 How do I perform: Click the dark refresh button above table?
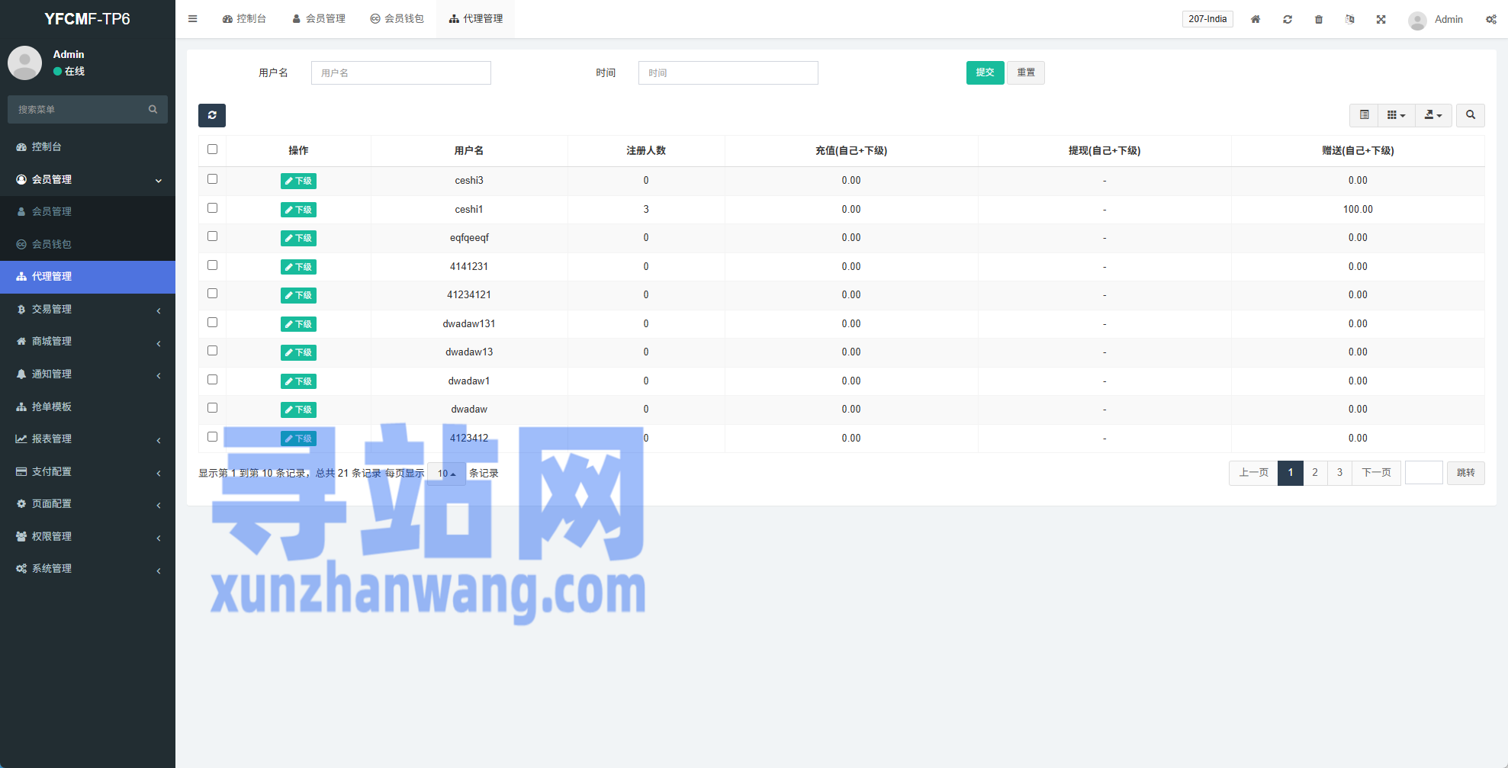(x=212, y=115)
